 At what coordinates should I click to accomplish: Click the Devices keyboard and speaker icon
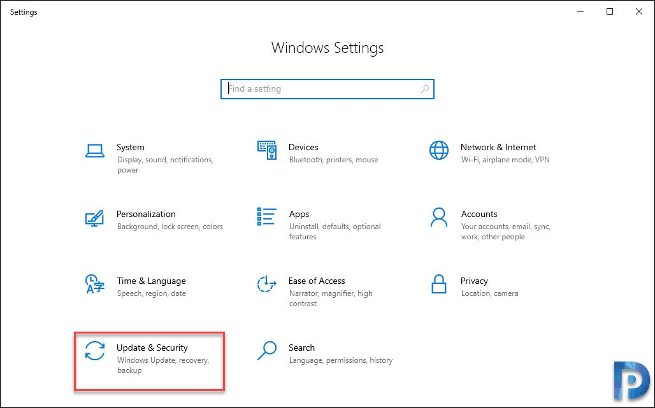click(266, 150)
